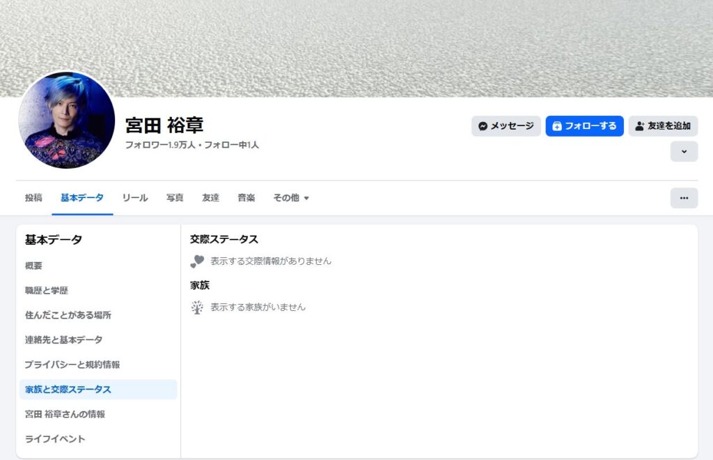This screenshot has width=713, height=460.
Task: Open 連絡先と基本データ section
Action: pyautogui.click(x=64, y=340)
